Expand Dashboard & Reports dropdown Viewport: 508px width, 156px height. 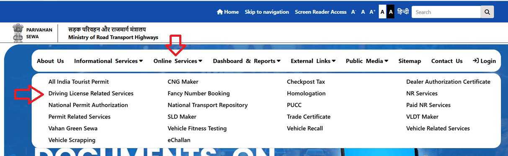pyautogui.click(x=247, y=61)
